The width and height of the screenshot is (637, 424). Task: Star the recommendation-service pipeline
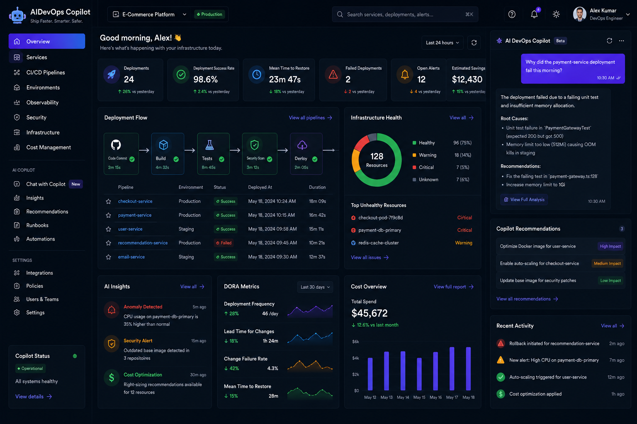click(x=108, y=243)
